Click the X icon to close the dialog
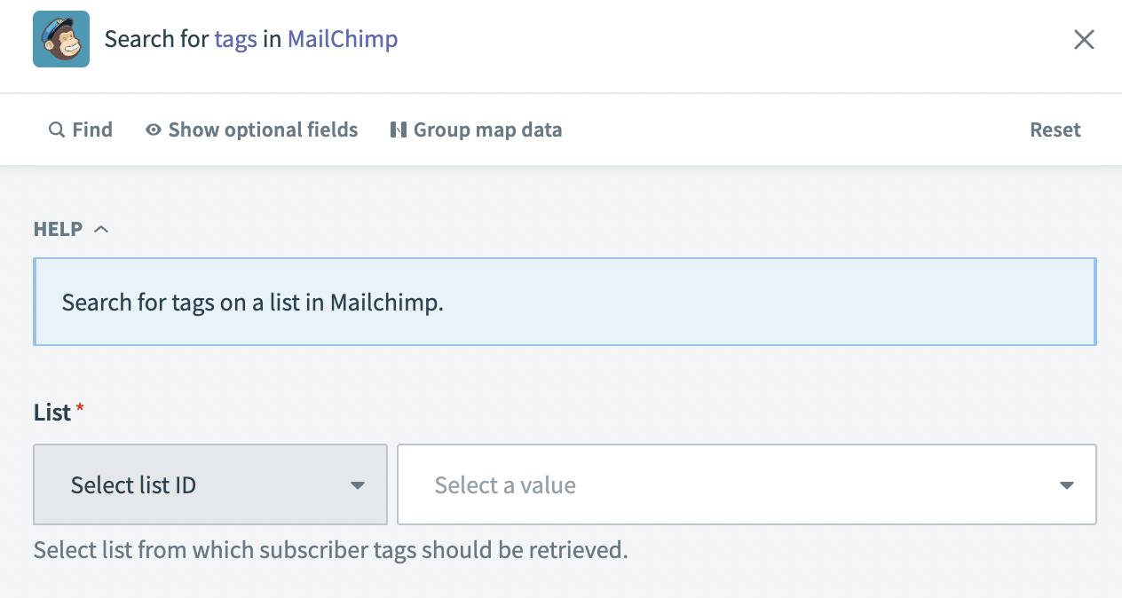Image resolution: width=1122 pixels, height=598 pixels. click(x=1084, y=39)
